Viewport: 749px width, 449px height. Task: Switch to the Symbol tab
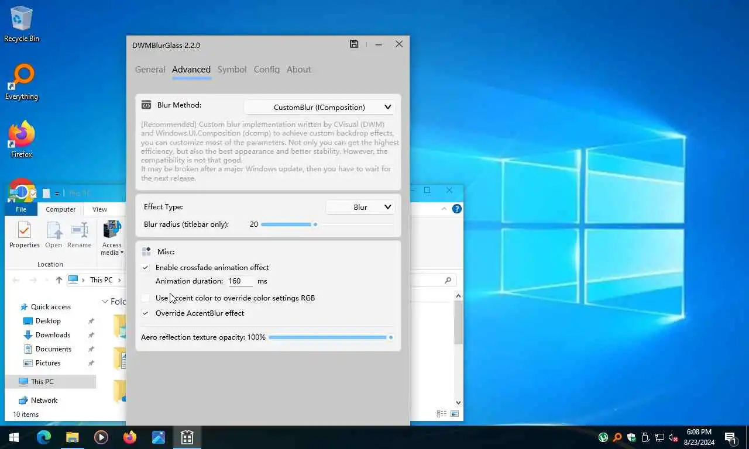click(x=232, y=69)
